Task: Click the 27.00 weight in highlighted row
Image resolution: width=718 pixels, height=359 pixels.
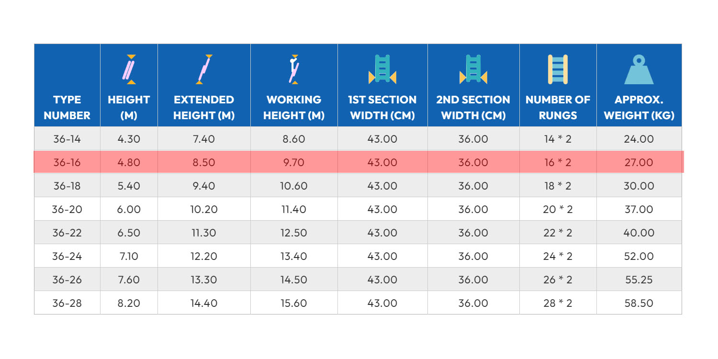Action: point(639,163)
